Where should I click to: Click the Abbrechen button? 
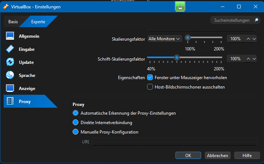(x=218, y=155)
